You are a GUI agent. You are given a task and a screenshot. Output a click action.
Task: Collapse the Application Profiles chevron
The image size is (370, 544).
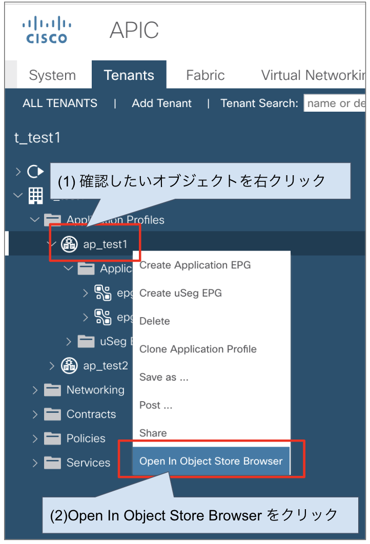click(35, 220)
